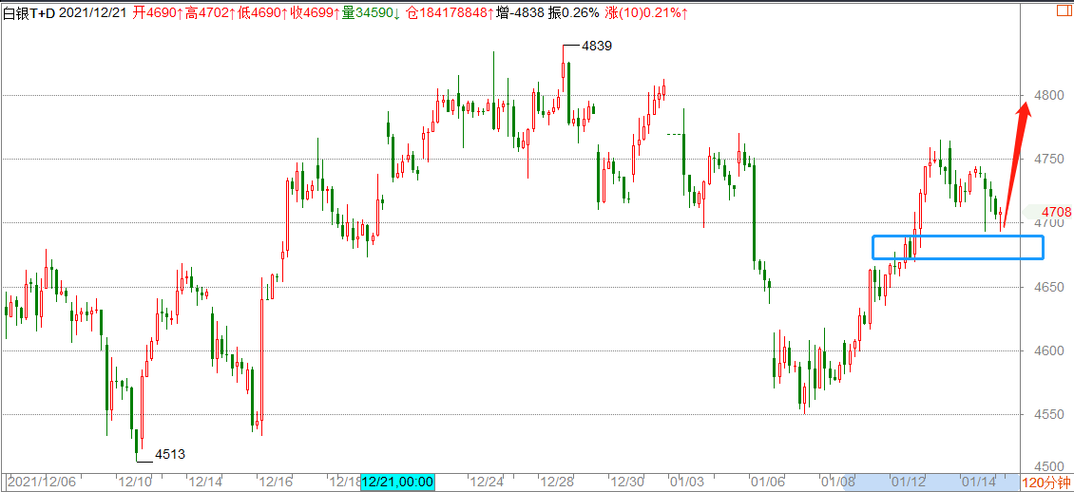Screen dimensions: 1074x492
Task: Click the 01/03 date on time axis
Action: (x=686, y=482)
